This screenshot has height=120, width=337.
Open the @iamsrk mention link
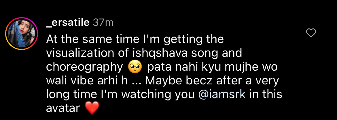pos(222,95)
